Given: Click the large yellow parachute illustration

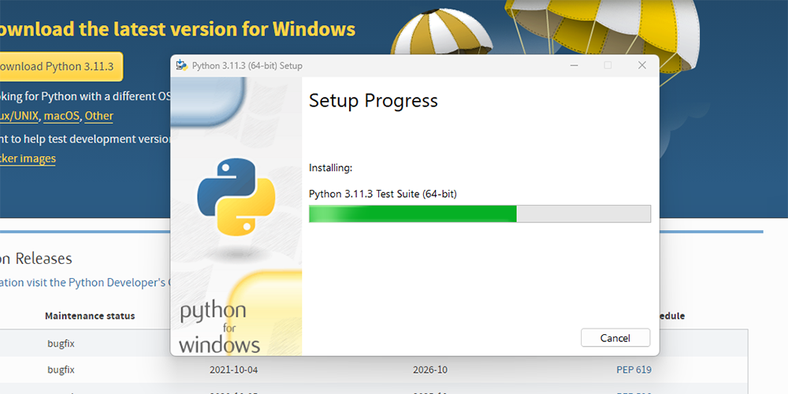Looking at the screenshot, I should coord(603,35).
